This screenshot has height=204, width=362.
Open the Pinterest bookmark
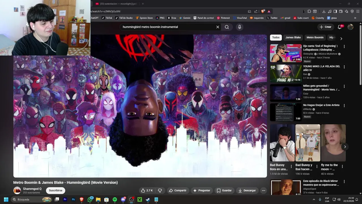[x=223, y=18]
